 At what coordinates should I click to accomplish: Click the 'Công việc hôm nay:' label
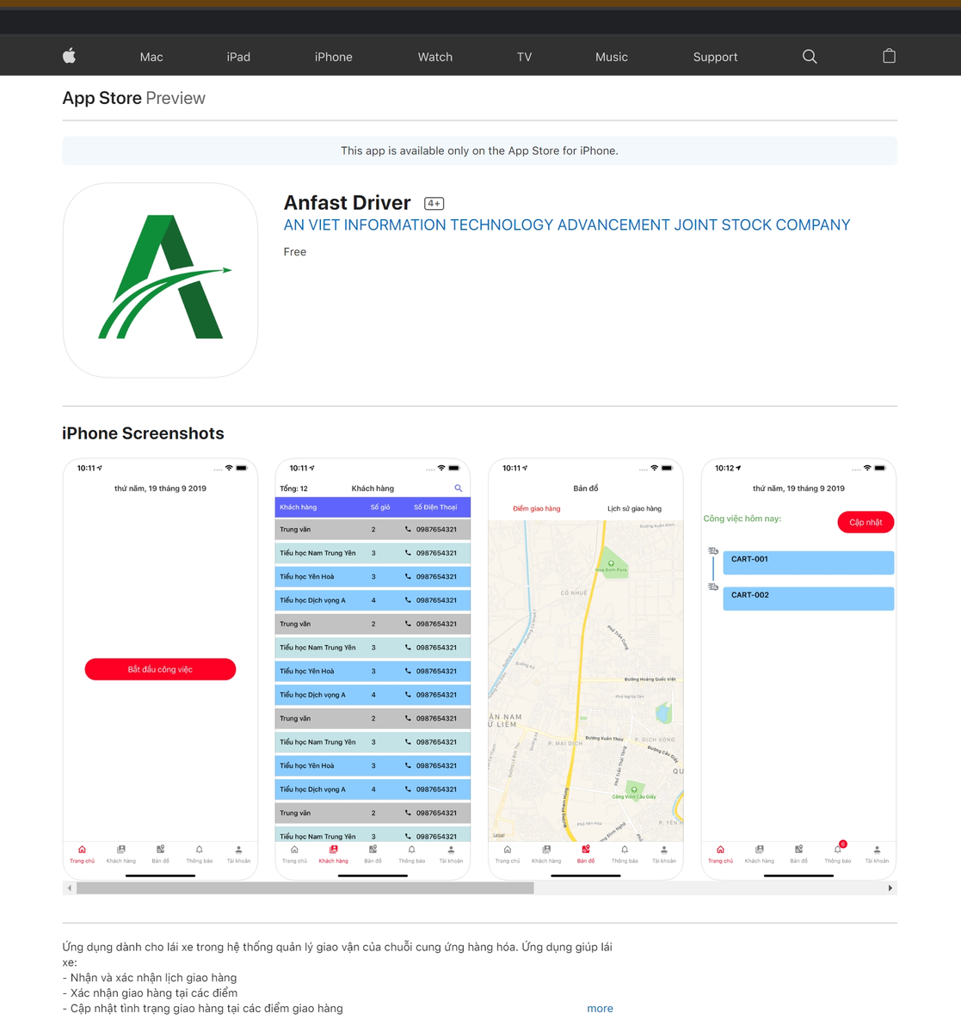pos(742,519)
